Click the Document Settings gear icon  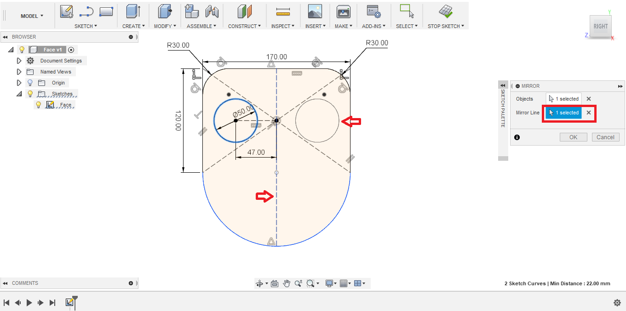coord(30,61)
